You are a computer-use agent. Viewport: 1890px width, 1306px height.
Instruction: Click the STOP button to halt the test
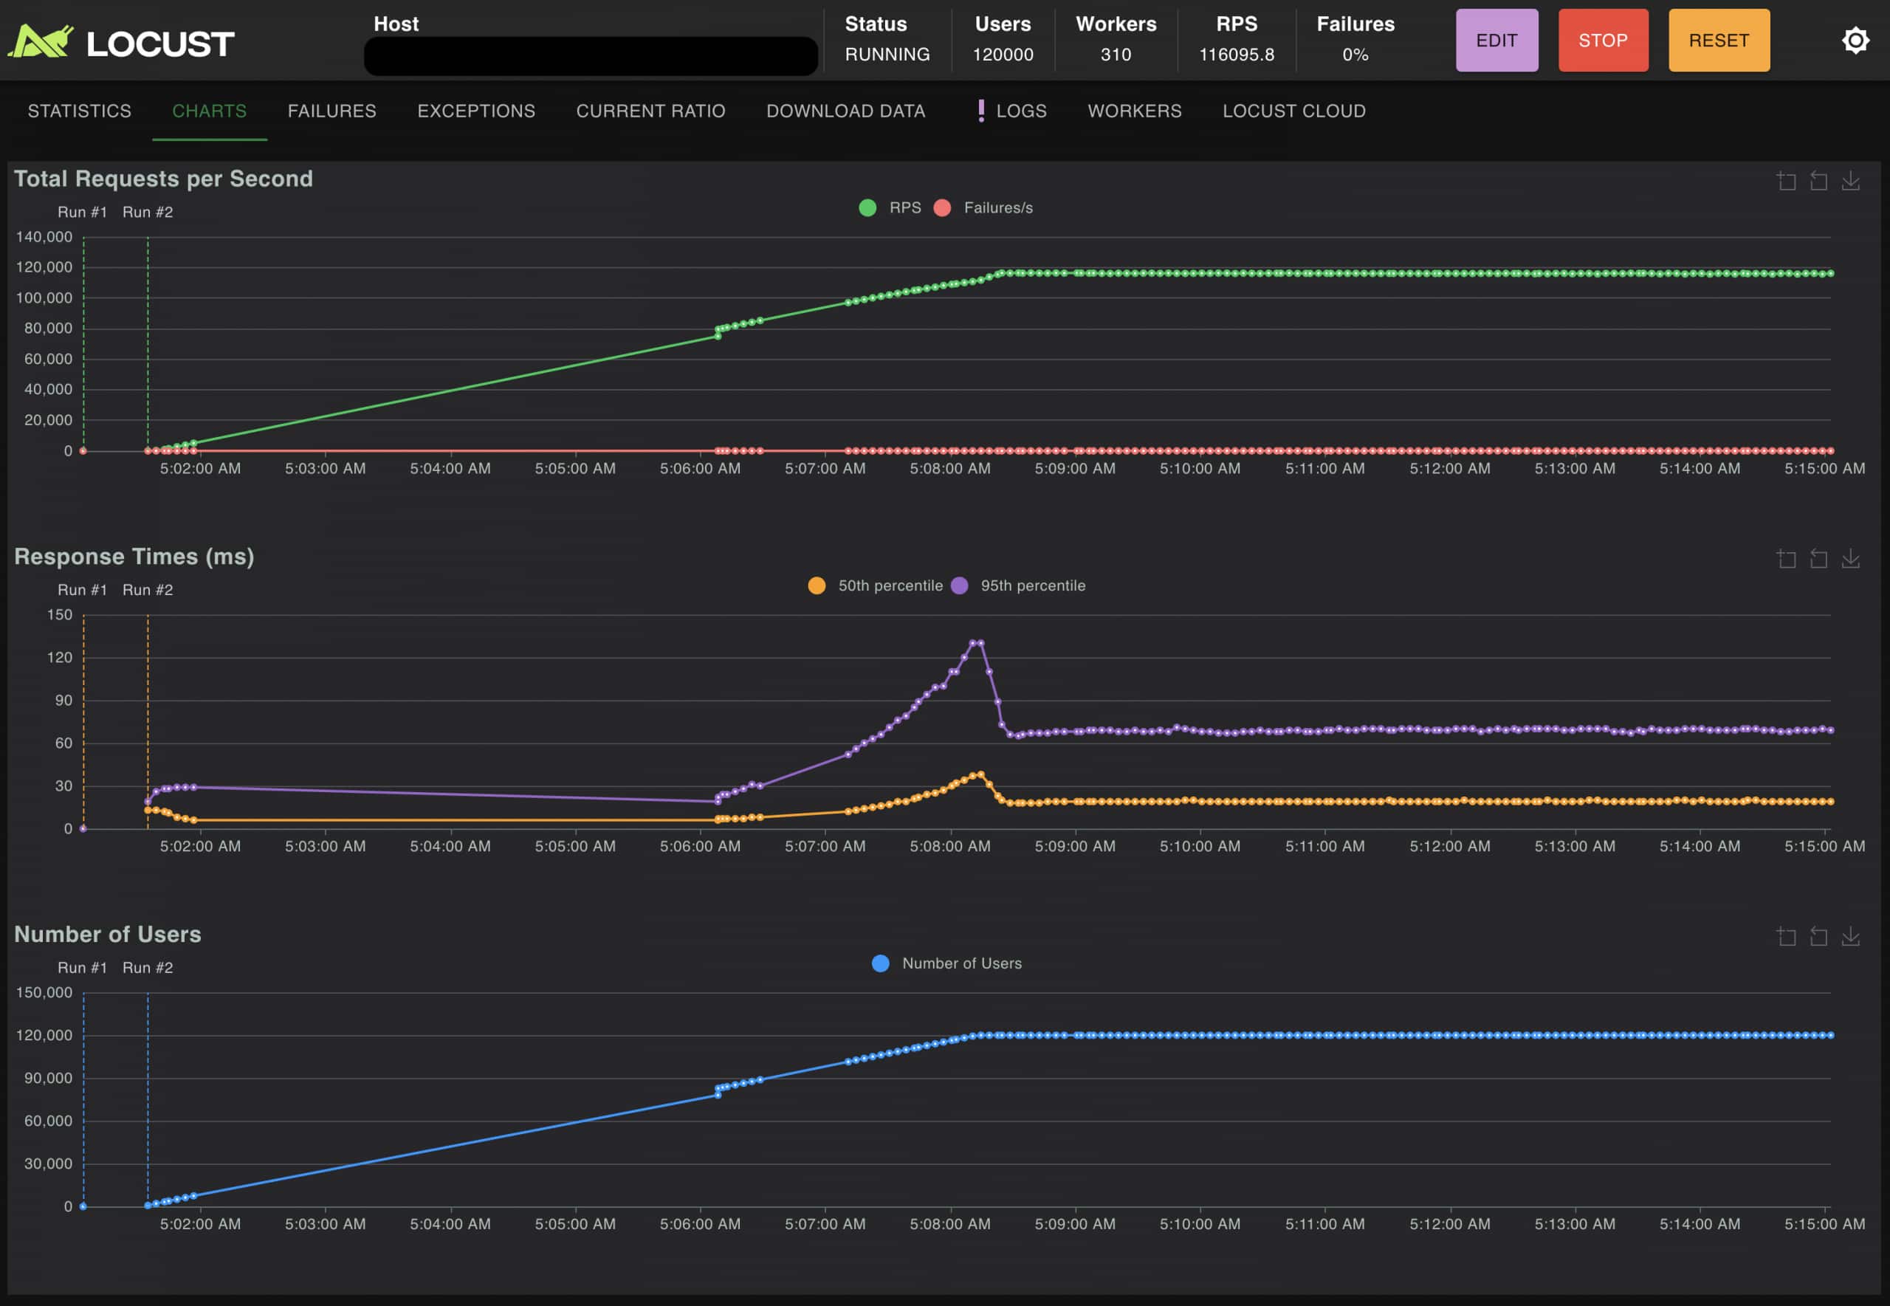[x=1602, y=39]
